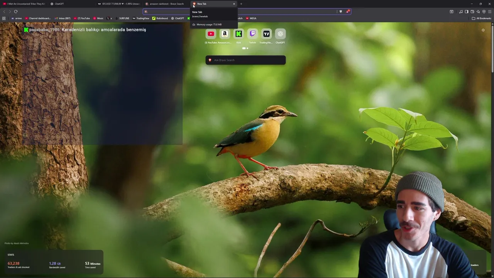This screenshot has width=494, height=278.
Task: Toggle the sidebar panel icon
Action: pyautogui.click(x=467, y=12)
